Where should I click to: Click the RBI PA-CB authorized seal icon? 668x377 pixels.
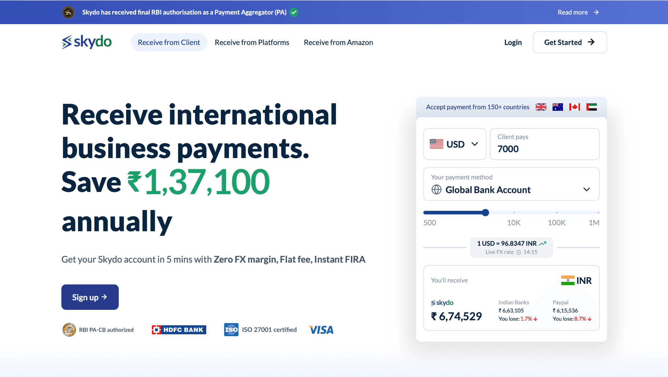point(69,330)
